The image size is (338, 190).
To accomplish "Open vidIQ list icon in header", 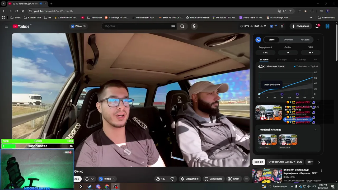I will (276, 26).
